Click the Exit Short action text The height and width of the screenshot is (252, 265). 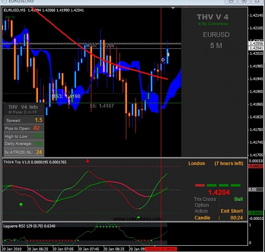(232, 211)
